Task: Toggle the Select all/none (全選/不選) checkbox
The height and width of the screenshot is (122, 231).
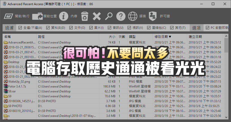Action: tap(20, 28)
